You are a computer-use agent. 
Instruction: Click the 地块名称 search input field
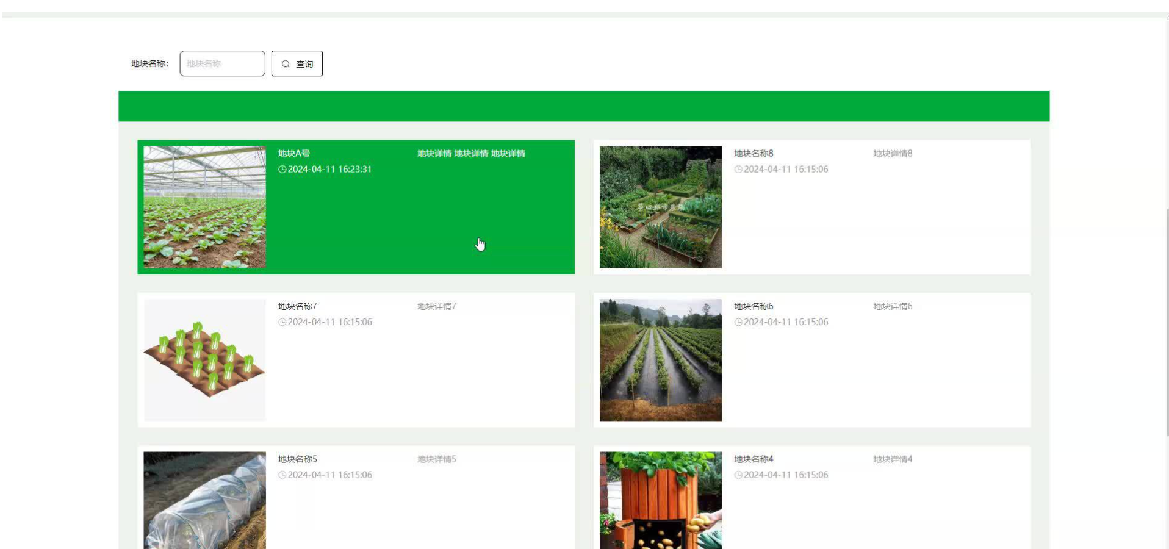tap(222, 63)
